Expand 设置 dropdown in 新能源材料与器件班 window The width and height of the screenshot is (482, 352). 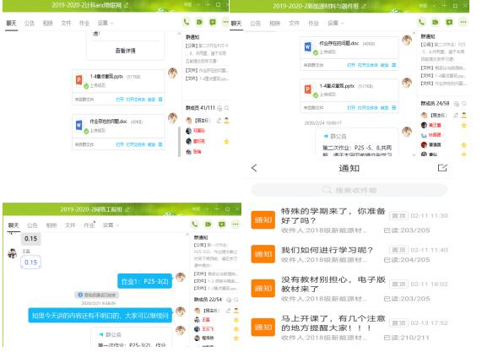click(x=336, y=23)
